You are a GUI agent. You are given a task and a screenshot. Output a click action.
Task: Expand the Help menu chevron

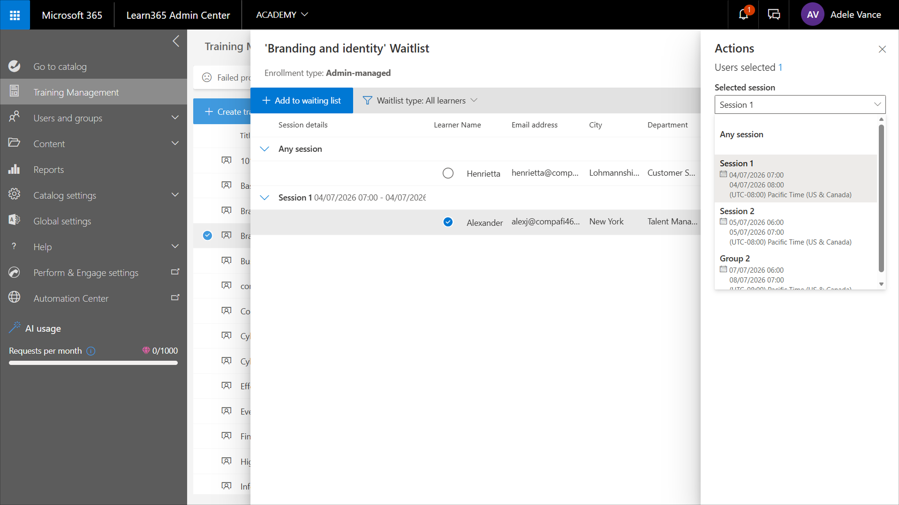[x=175, y=246]
